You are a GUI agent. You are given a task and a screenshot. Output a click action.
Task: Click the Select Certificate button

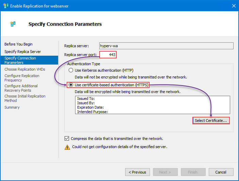pyautogui.click(x=211, y=121)
